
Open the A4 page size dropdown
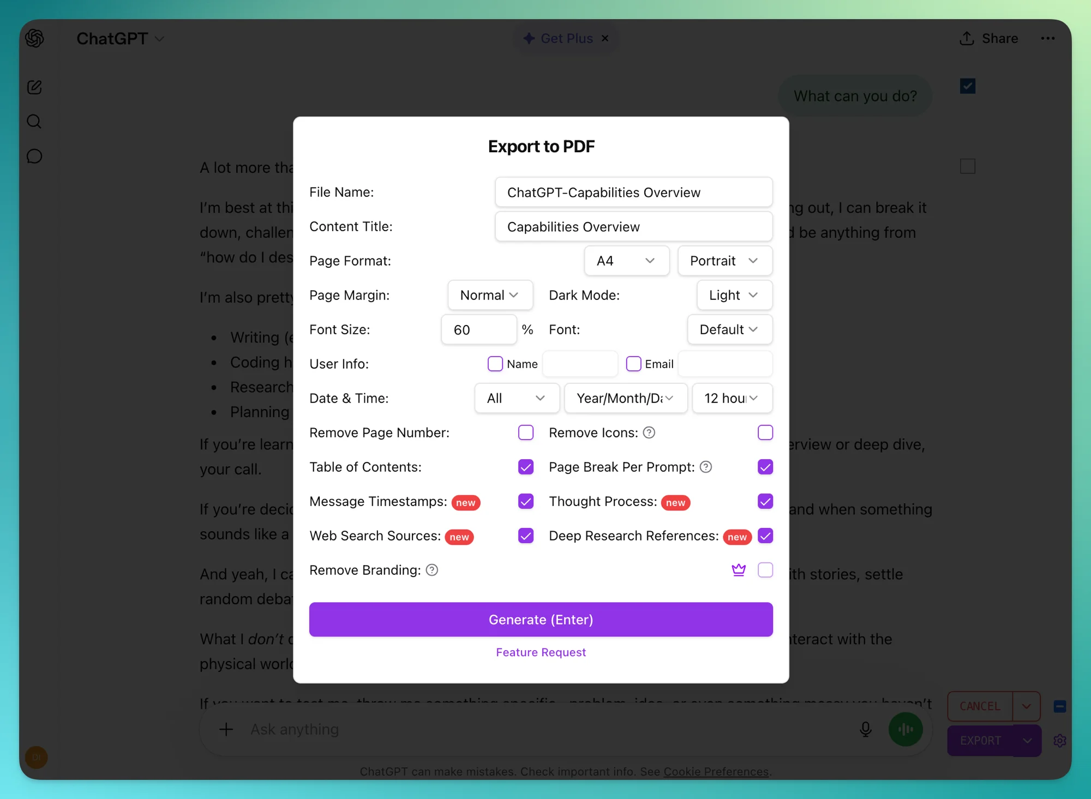coord(627,261)
